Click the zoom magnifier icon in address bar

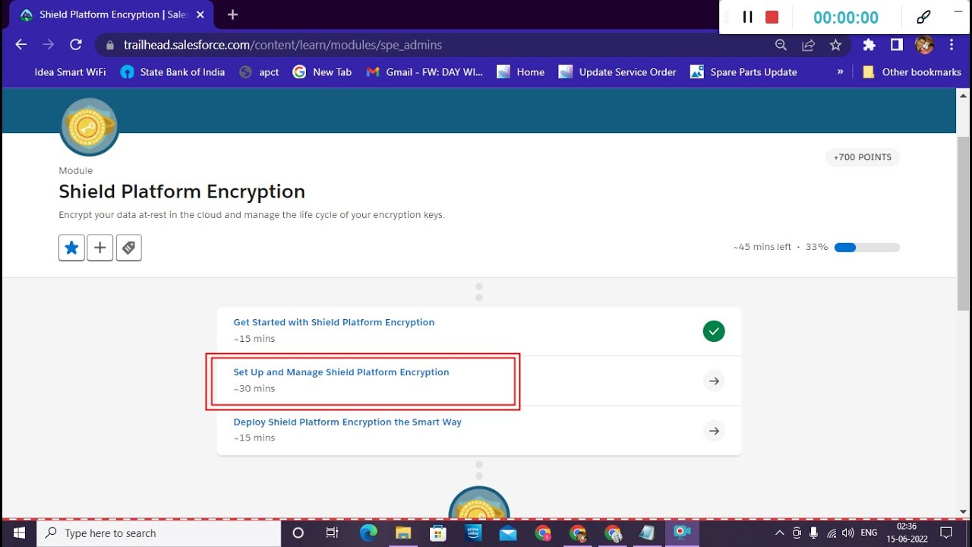click(x=781, y=45)
